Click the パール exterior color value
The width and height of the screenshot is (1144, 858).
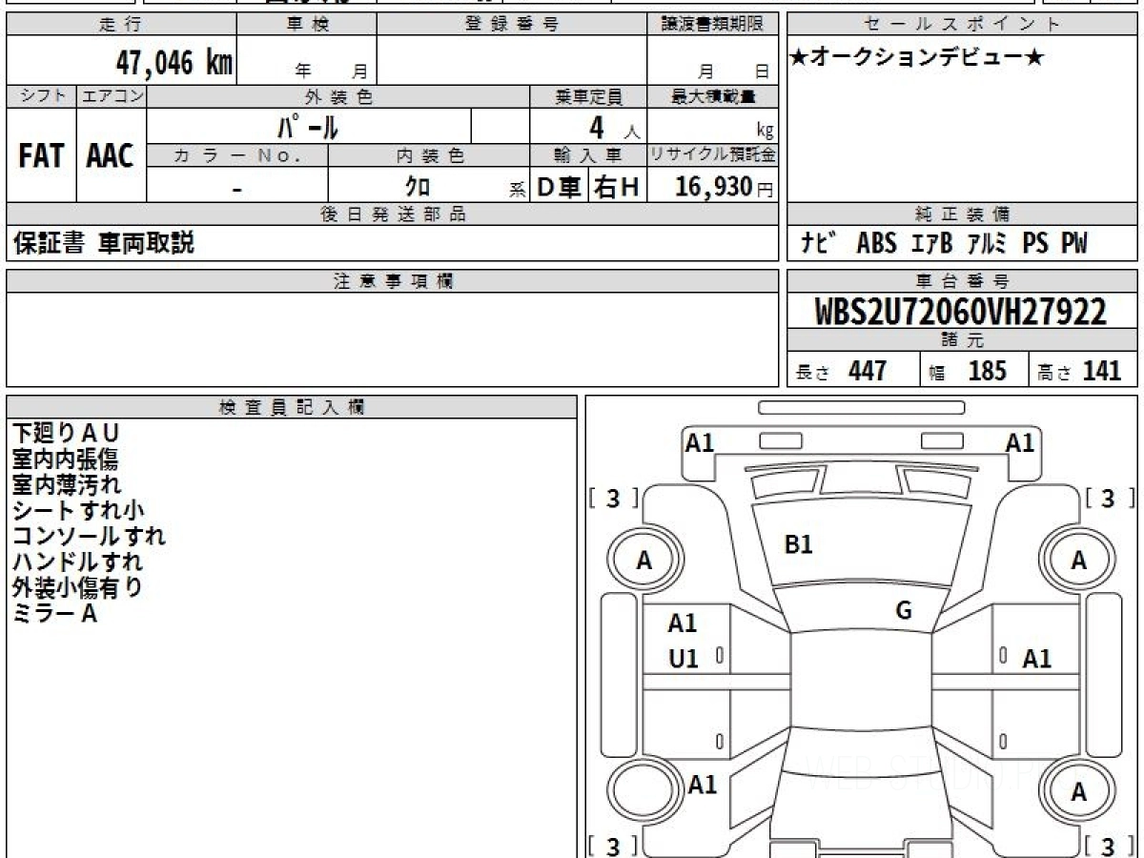point(309,126)
